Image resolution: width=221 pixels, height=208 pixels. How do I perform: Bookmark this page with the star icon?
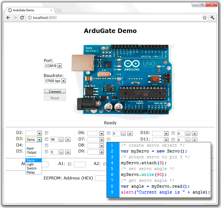[x=205, y=18]
